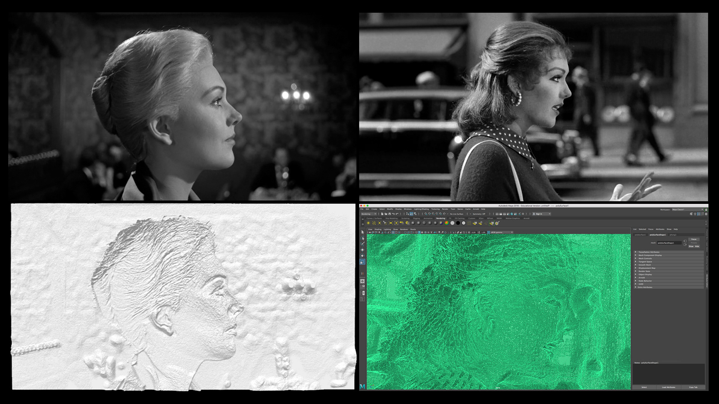Click the mesh name field polySurfaceShape1
The image size is (719, 404).
tap(669, 243)
